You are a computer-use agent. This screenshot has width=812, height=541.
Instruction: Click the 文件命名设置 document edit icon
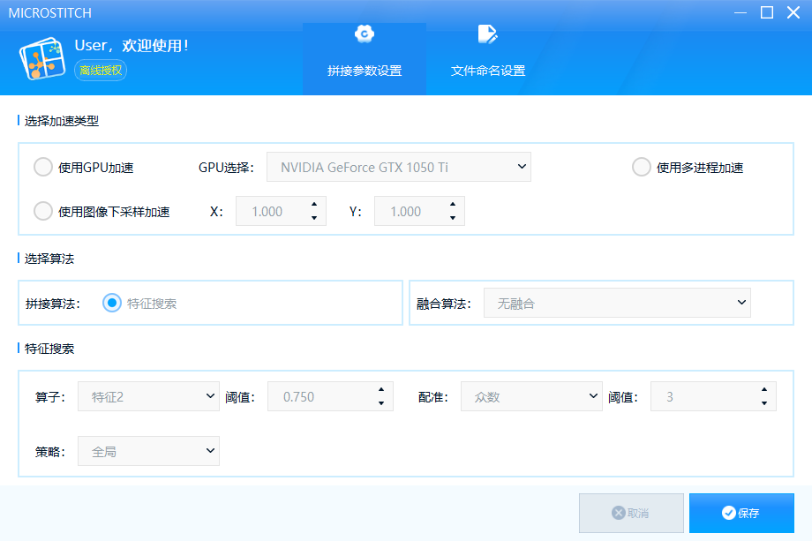[x=487, y=35]
